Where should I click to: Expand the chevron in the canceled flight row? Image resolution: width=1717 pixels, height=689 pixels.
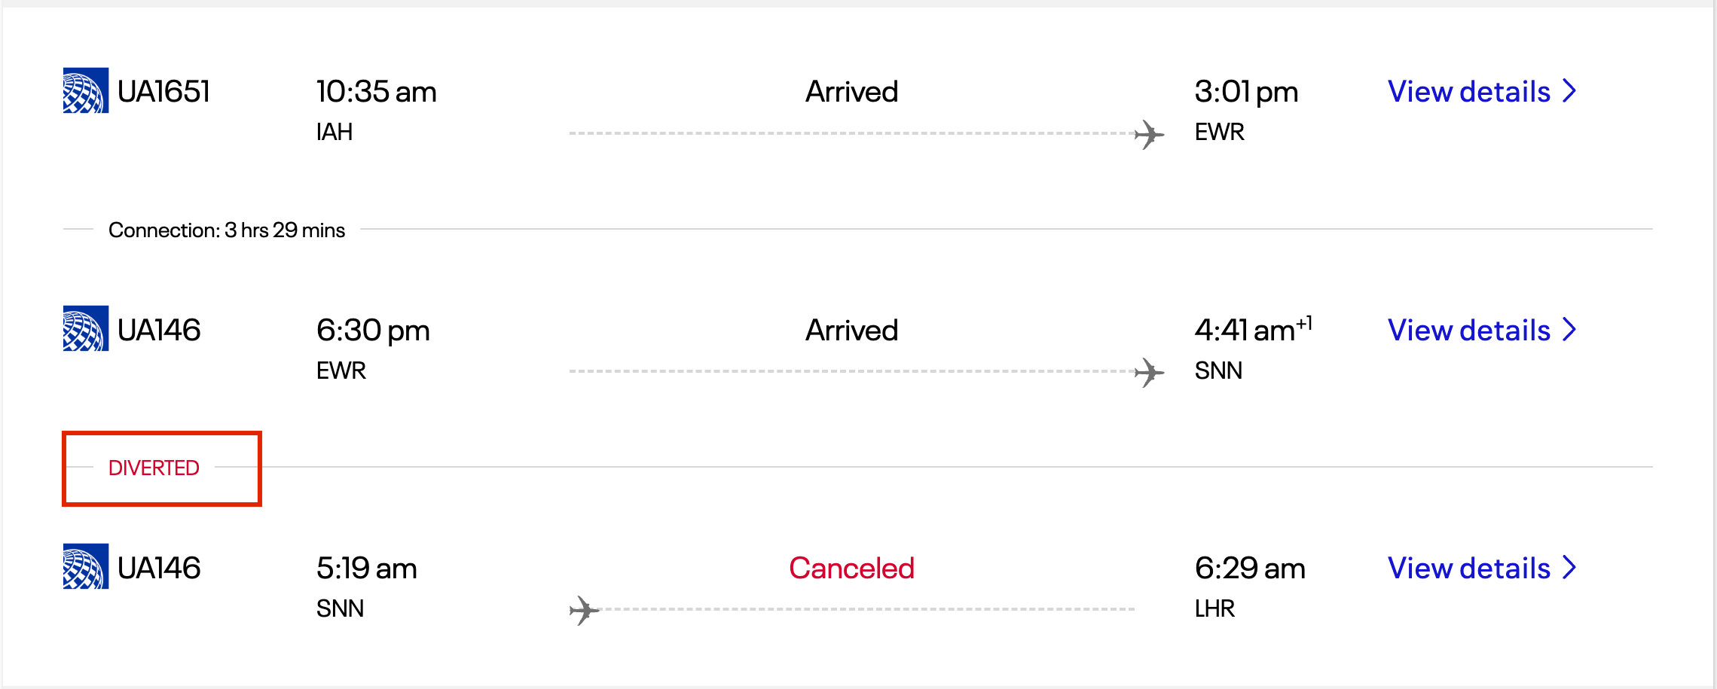click(x=1570, y=567)
